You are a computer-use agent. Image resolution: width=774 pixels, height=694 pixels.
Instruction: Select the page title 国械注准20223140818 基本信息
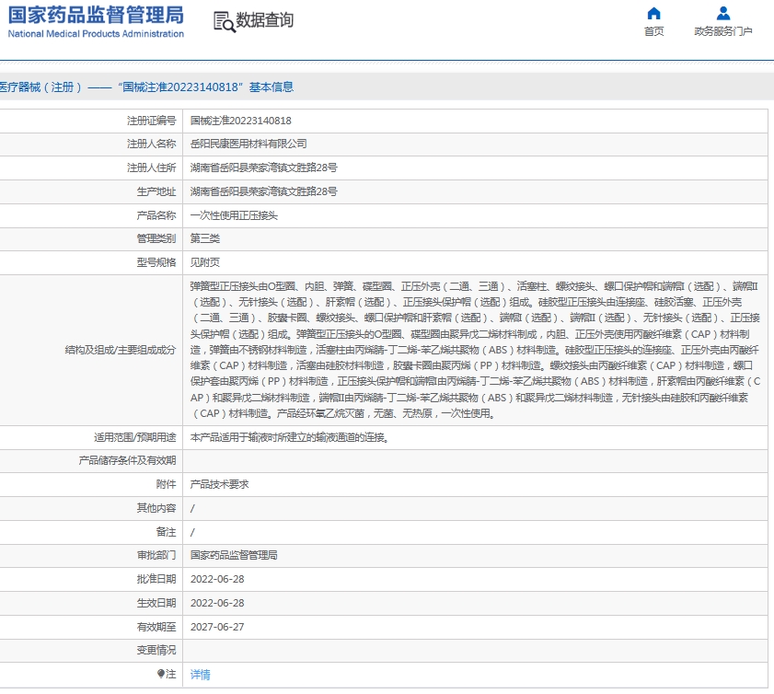coord(205,87)
